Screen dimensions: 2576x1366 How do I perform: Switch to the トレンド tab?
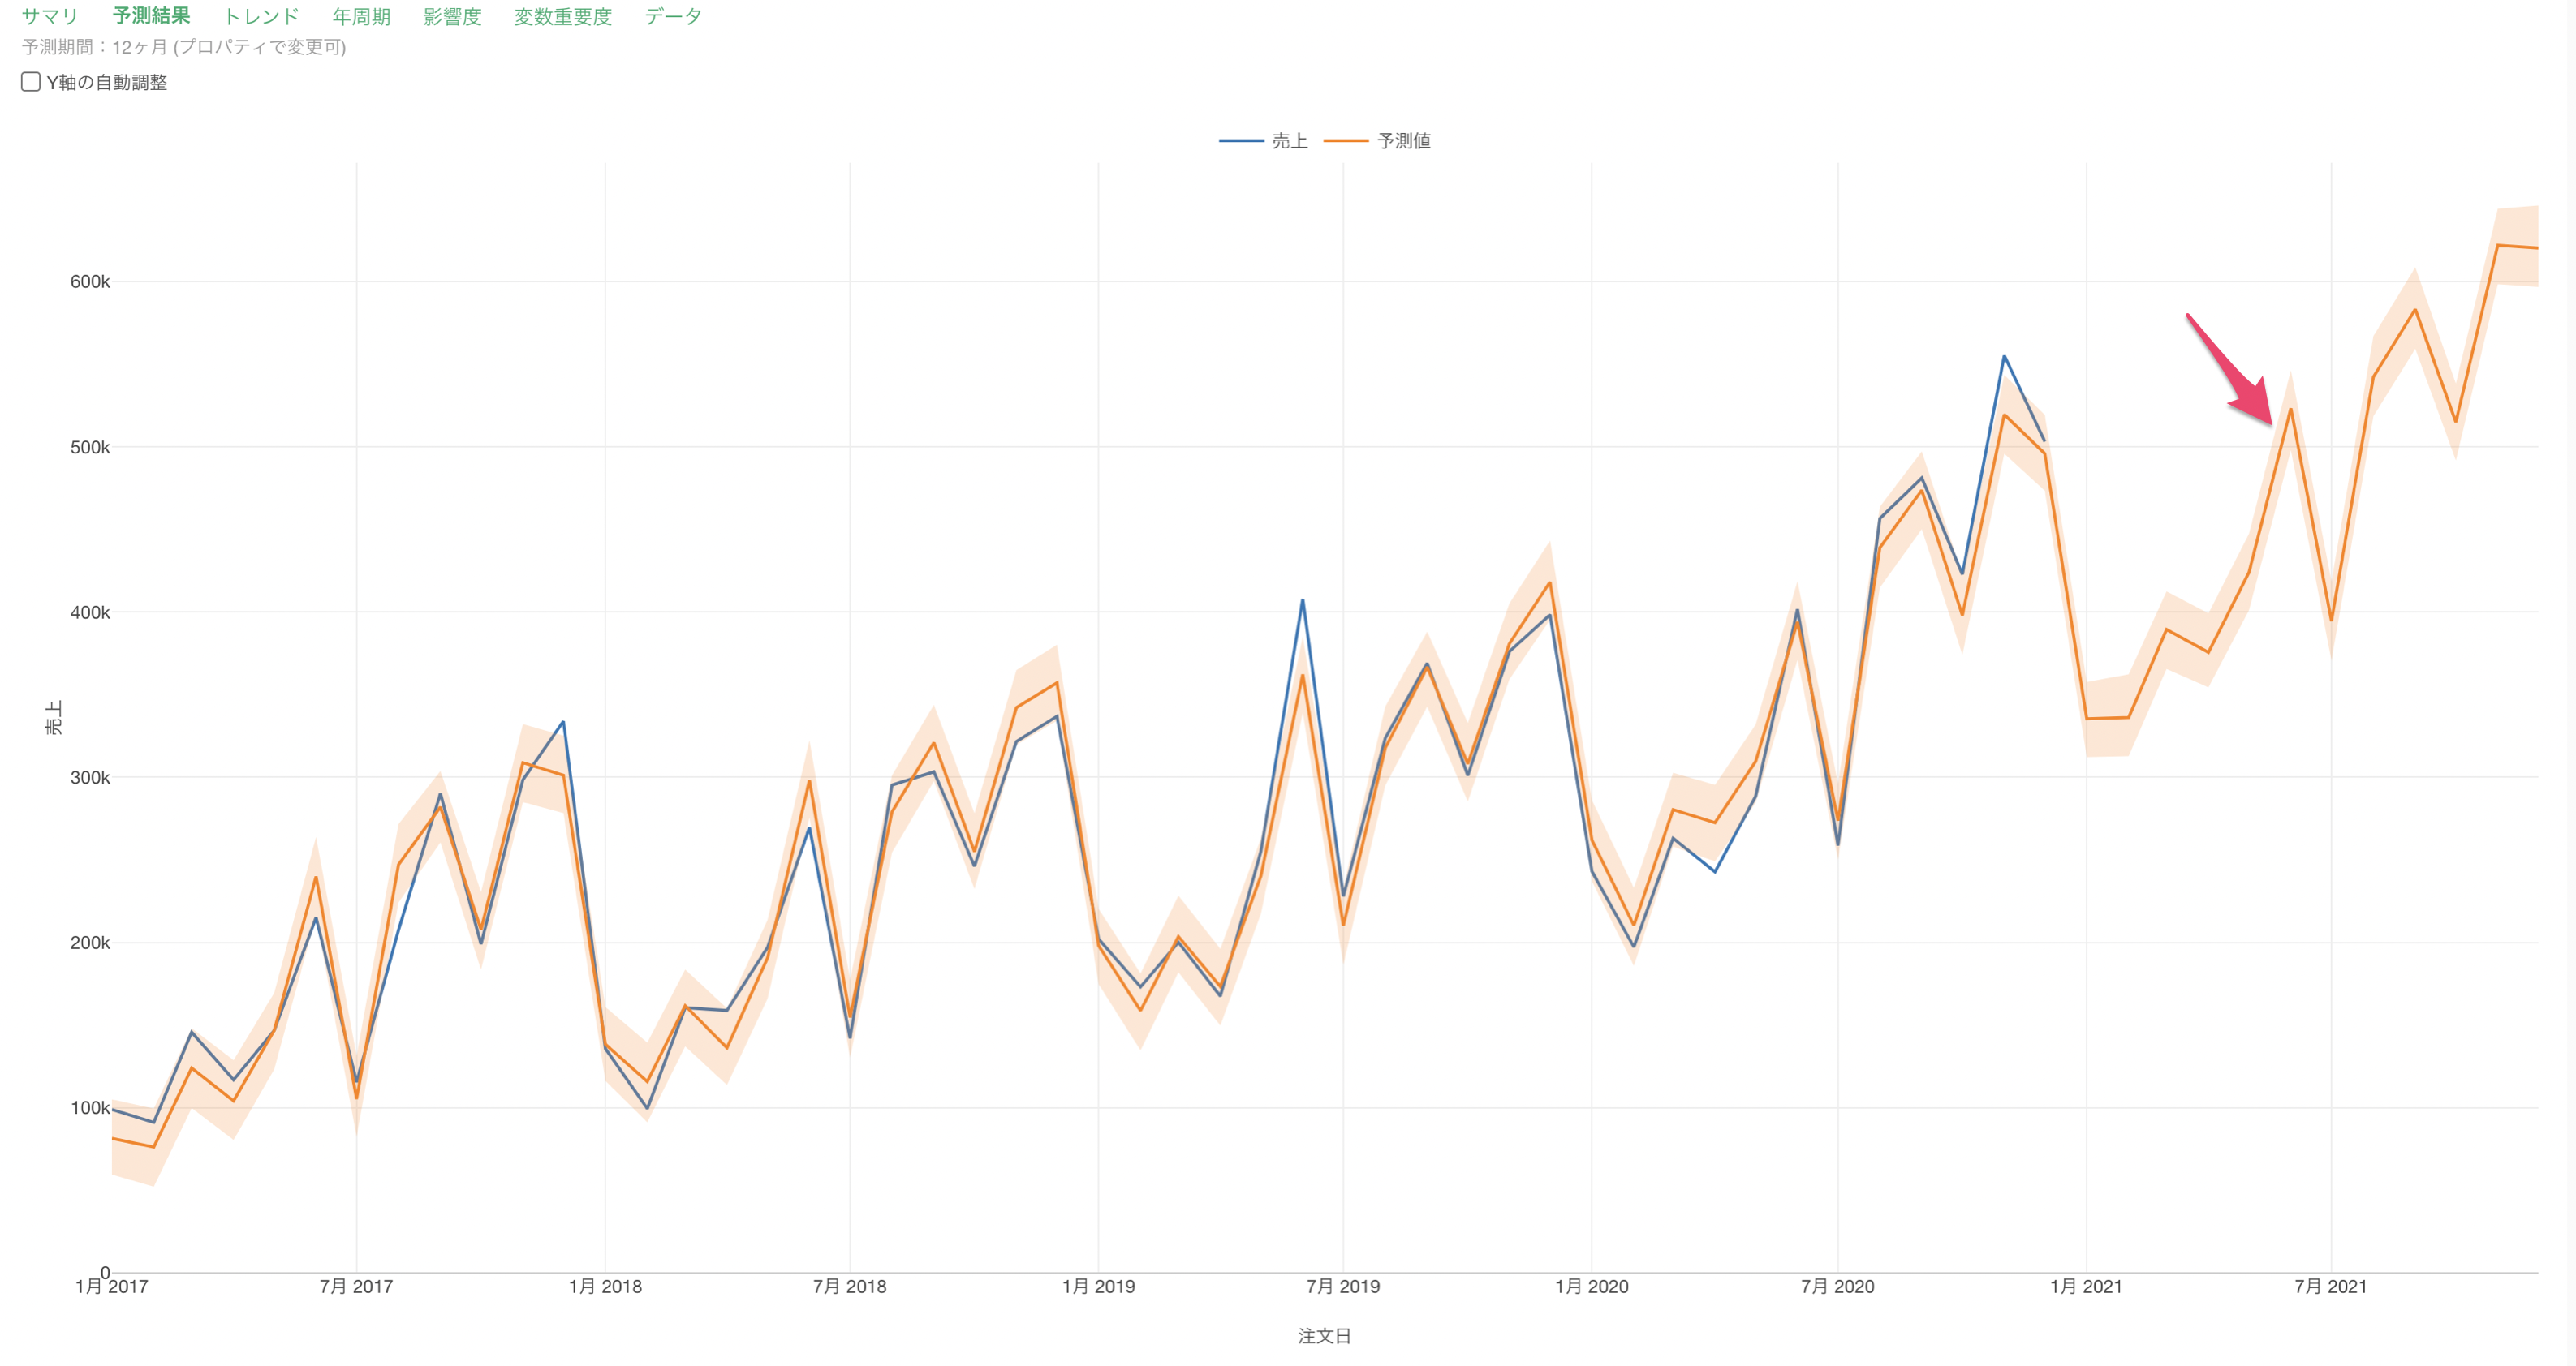click(261, 16)
